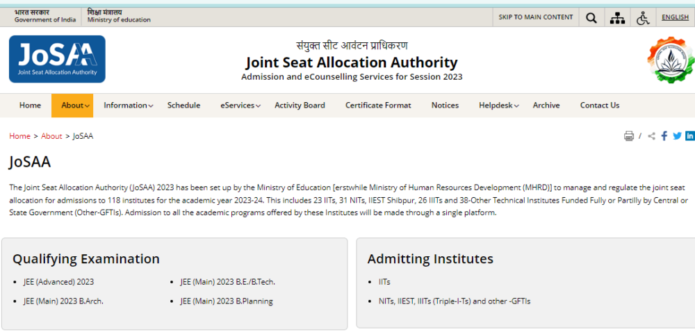Click the JoSAA logo image
Viewport: 695px width, 334px height.
pos(57,59)
